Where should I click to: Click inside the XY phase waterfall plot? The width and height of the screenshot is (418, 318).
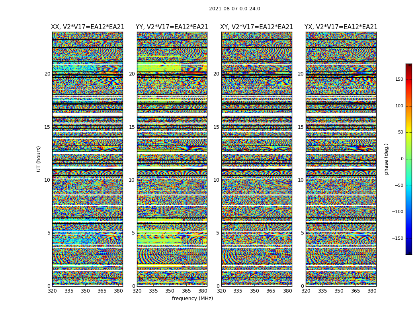click(256, 159)
